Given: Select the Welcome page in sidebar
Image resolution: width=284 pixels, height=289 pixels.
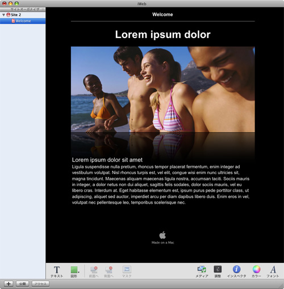Looking at the screenshot, I should coord(23,21).
